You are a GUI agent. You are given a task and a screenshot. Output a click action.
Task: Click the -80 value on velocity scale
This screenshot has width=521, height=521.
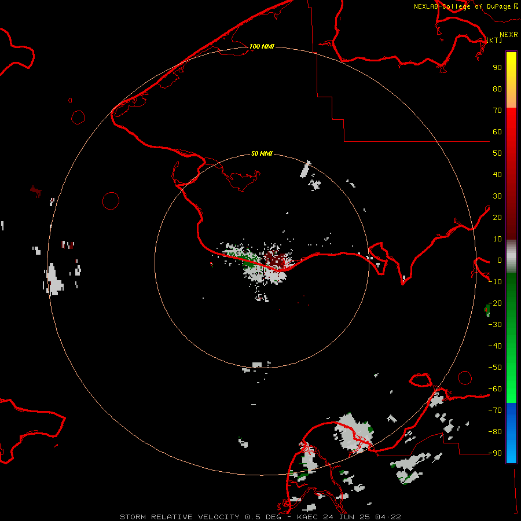pos(495,432)
